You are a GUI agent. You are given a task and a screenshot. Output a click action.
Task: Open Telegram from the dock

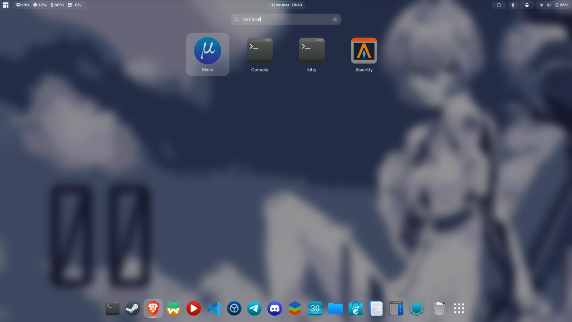tap(254, 309)
